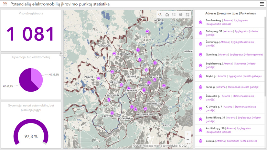Open the hamburger menu
The image size is (267, 150).
click(x=262, y=4)
